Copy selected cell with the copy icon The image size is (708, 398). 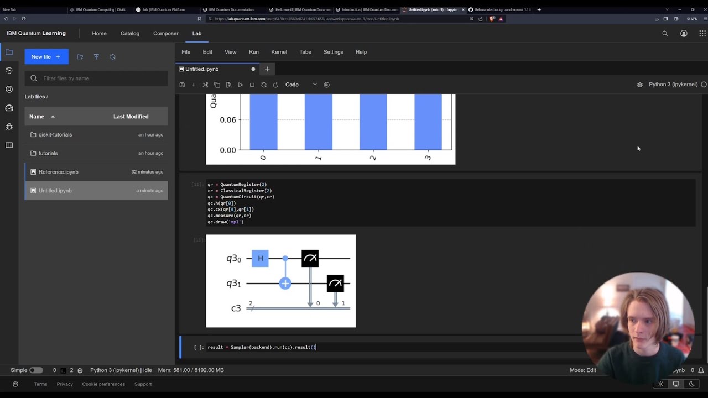pyautogui.click(x=217, y=85)
